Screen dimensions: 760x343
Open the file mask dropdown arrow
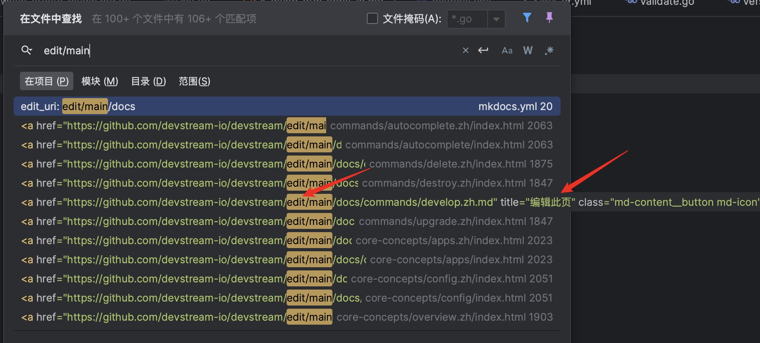point(496,19)
